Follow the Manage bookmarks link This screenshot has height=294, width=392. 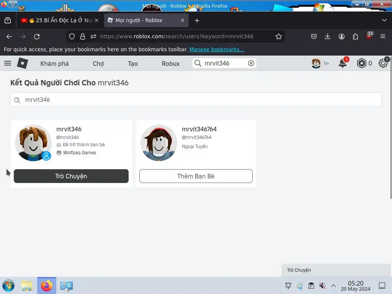tap(217, 49)
